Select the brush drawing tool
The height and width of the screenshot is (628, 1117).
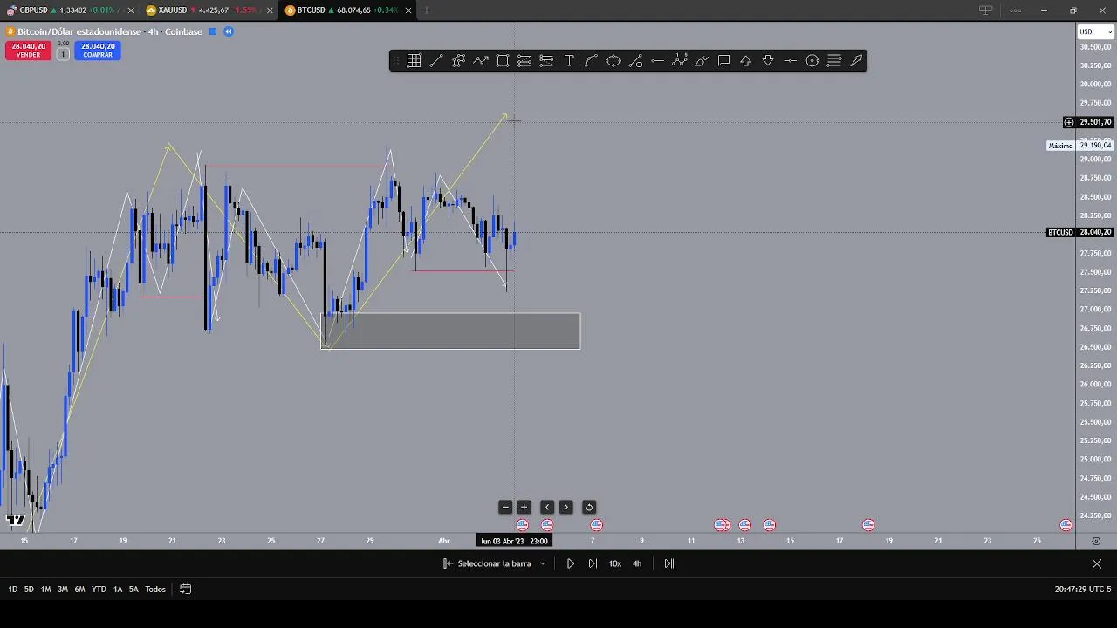coord(702,60)
